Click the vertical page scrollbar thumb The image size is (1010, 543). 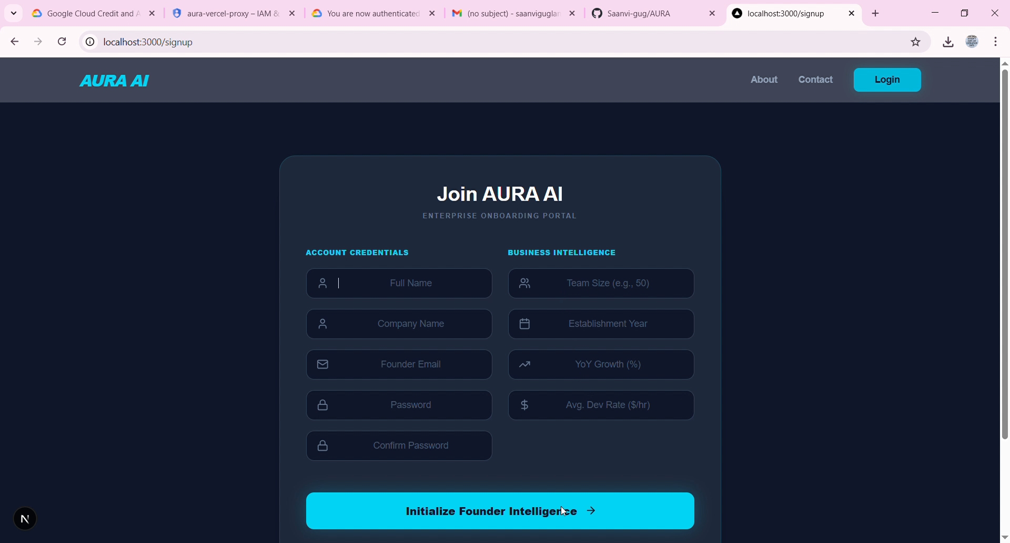coord(1005,254)
